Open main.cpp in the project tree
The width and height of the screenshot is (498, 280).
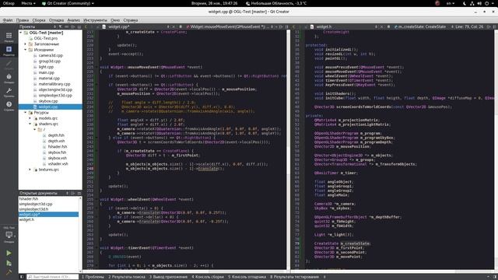tap(47, 72)
